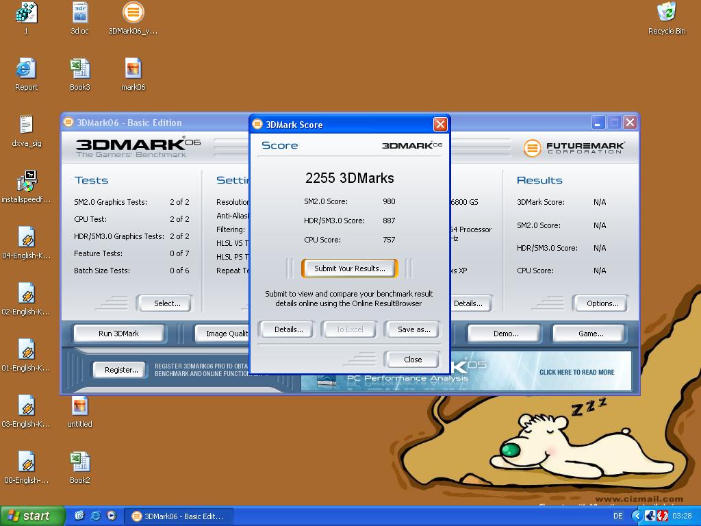This screenshot has width=701, height=526.
Task: Click the Run 3DMark button
Action: [118, 334]
